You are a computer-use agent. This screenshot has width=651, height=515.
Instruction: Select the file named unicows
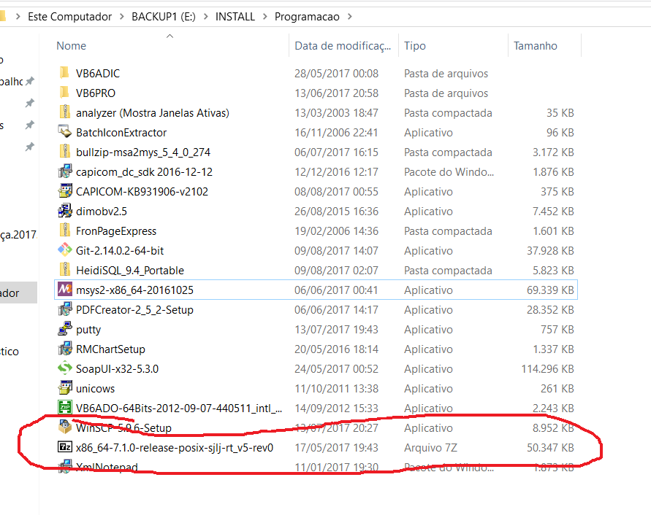[x=95, y=389]
